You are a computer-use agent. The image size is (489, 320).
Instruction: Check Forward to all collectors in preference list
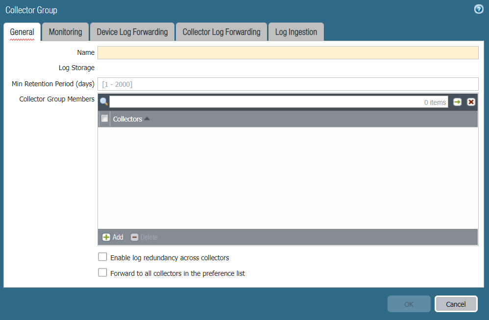(x=102, y=271)
